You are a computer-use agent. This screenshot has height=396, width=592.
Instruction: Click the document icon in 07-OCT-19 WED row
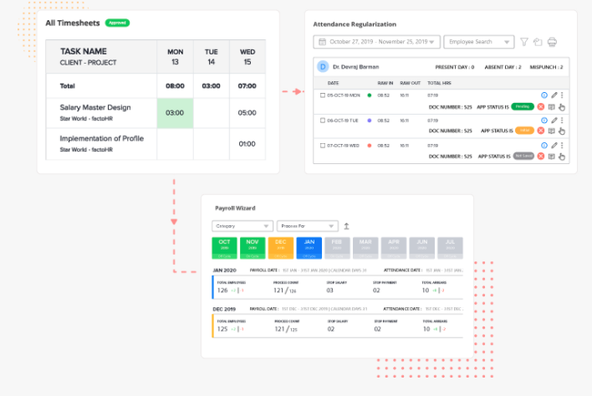[x=551, y=157]
